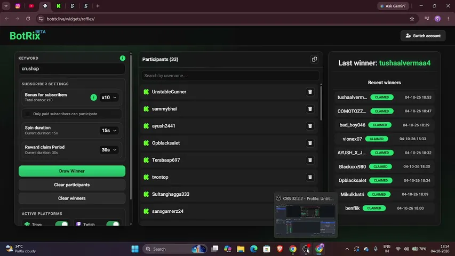455x256 pixels.
Task: Delete participant UnstableGunner with trash icon
Action: pos(310,92)
